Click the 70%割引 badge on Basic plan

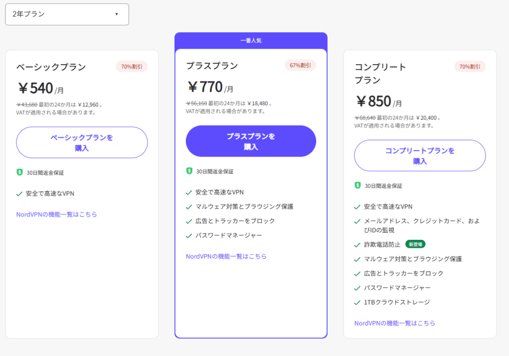132,67
